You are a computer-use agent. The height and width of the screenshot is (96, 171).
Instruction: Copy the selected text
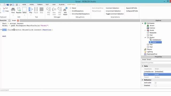click(x=6, y=11)
